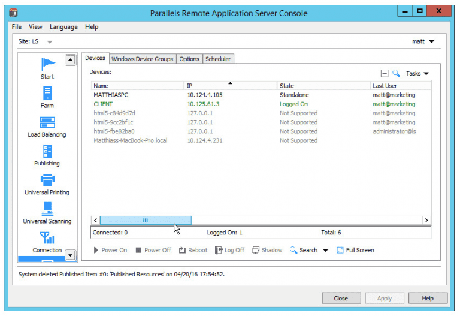The height and width of the screenshot is (316, 460).
Task: Select device html5-c84d9d7d
Action: 261,113
